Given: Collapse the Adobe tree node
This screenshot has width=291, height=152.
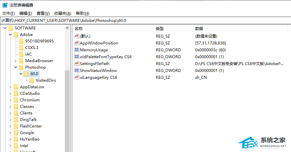Looking at the screenshot, I should (x=10, y=35).
